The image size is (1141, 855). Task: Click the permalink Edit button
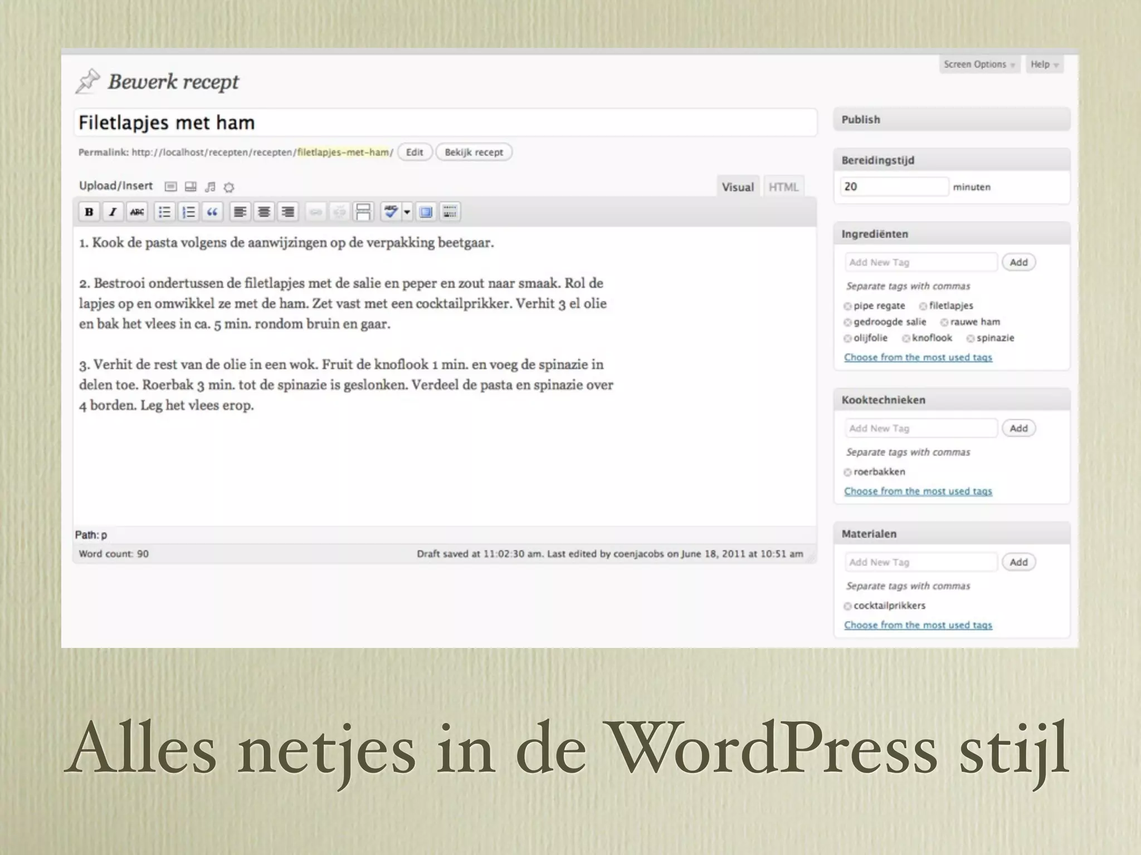[x=415, y=152]
